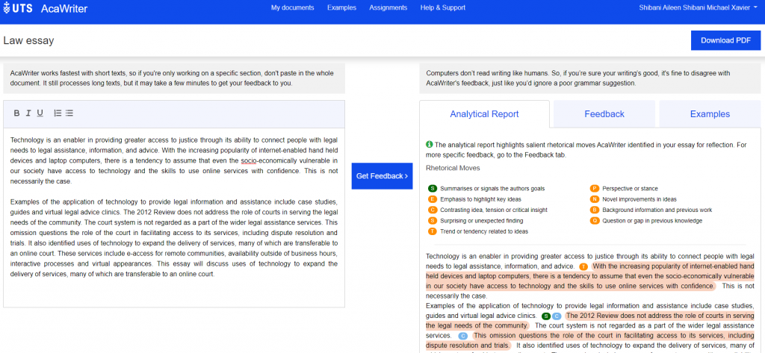Select the P legend icon for Perspective or stance
765x353 pixels.
(x=594, y=188)
